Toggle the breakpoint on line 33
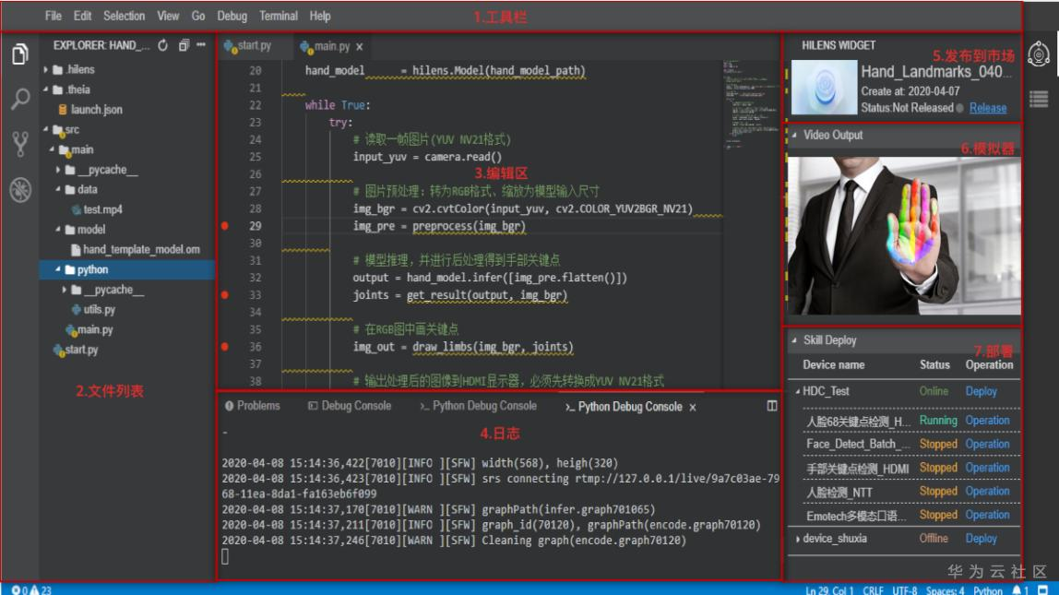 click(x=226, y=295)
